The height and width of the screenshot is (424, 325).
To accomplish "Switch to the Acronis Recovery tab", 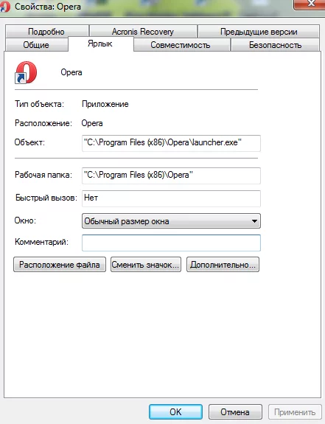I will tap(143, 32).
